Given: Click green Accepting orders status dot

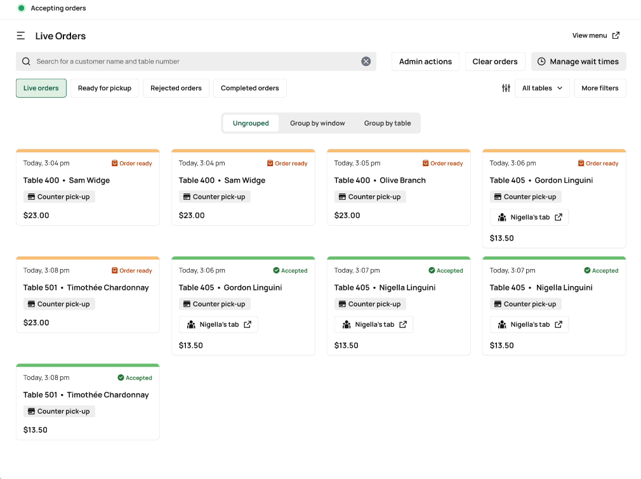Looking at the screenshot, I should pyautogui.click(x=21, y=8).
